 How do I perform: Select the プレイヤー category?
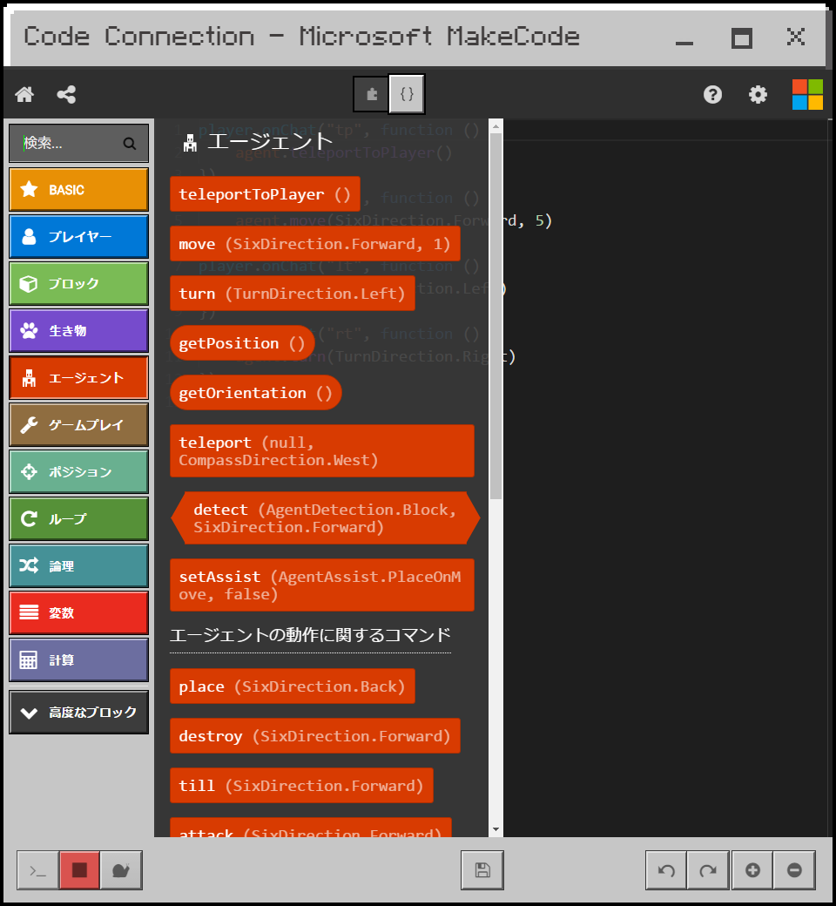pos(78,234)
